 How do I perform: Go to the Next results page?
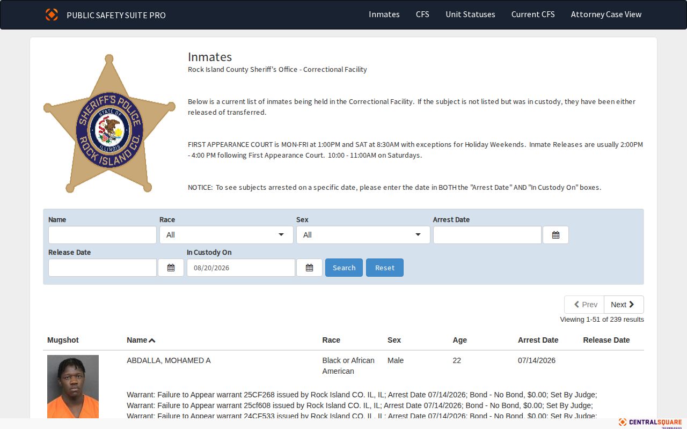coord(624,305)
